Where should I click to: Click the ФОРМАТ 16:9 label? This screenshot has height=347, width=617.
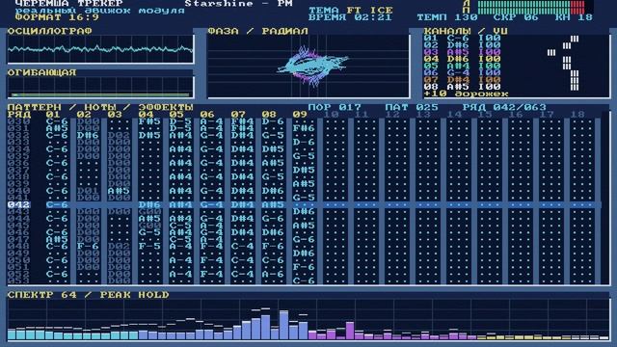57,17
